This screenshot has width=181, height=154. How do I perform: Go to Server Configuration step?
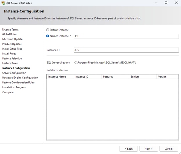coord(14,73)
